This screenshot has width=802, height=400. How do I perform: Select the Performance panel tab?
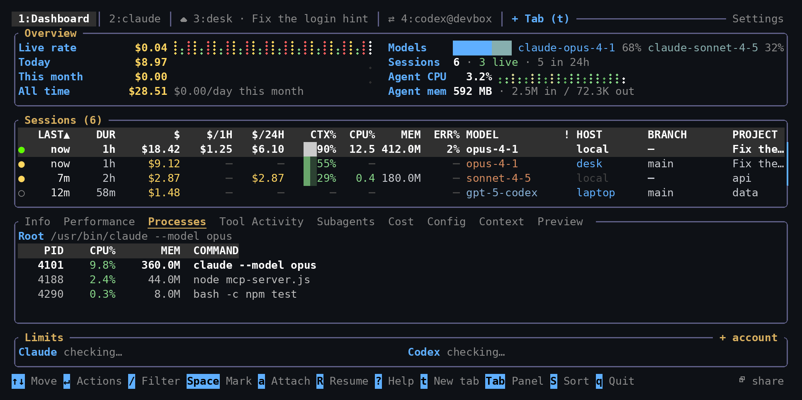(x=99, y=222)
